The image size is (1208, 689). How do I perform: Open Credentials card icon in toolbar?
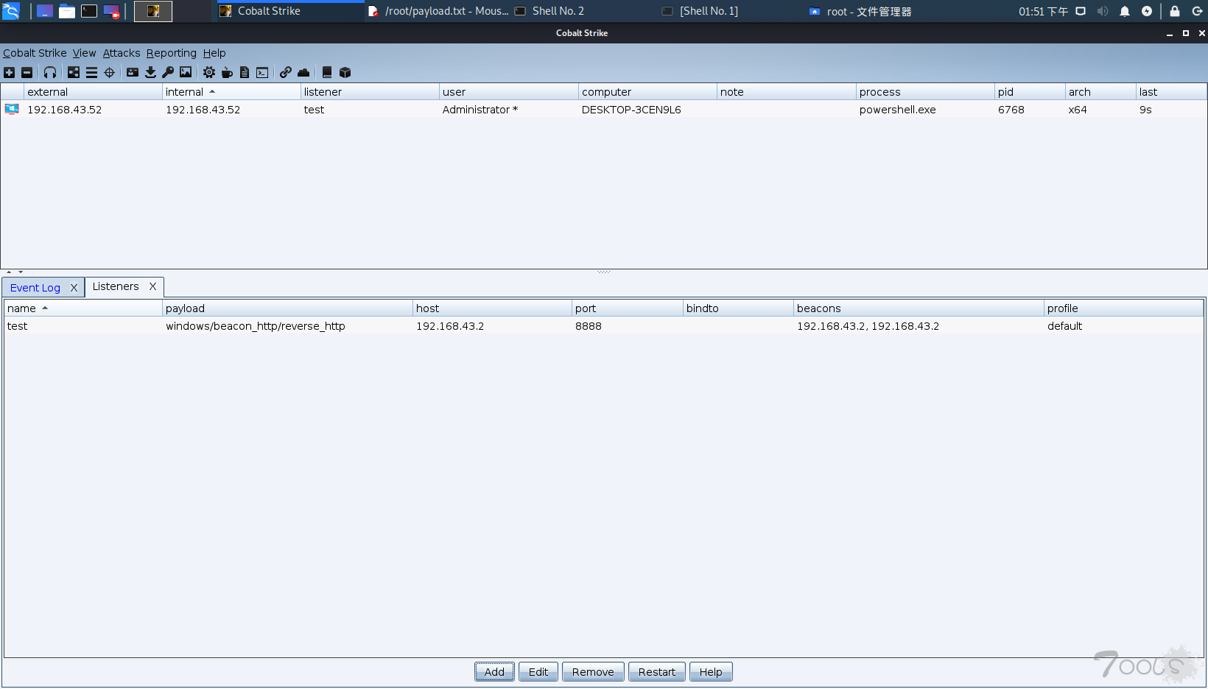point(133,72)
